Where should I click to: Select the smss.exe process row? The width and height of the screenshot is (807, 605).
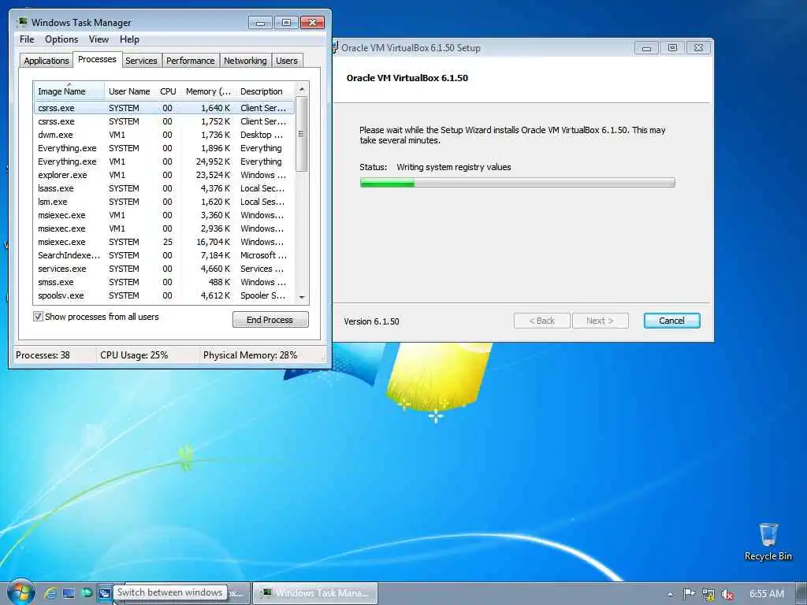click(164, 282)
